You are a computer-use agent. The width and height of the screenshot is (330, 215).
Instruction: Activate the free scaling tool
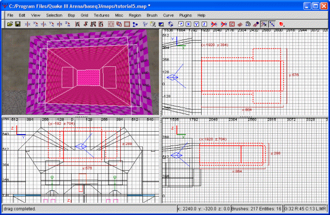180,24
